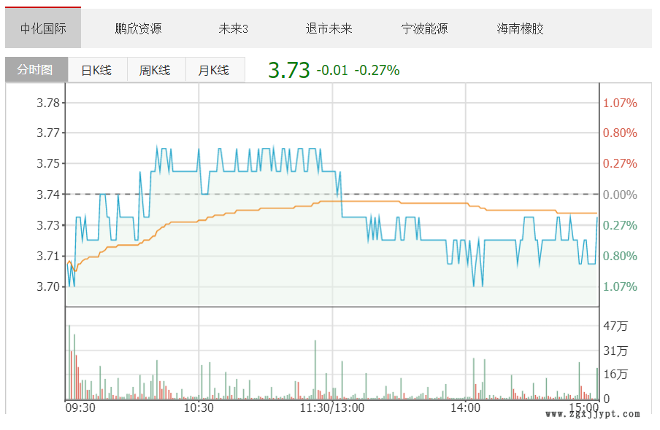This screenshot has height=430, width=660.
Task: Click the 3.77 price axis label
Action: tap(48, 133)
